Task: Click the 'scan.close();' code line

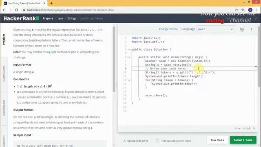Action: (x=156, y=95)
